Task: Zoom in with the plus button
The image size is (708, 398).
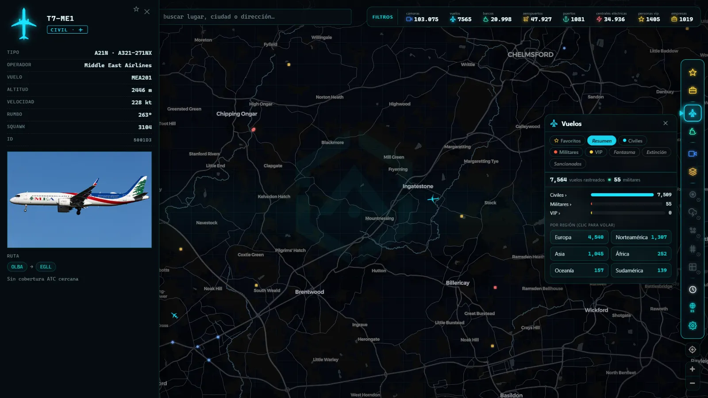Action: click(693, 369)
